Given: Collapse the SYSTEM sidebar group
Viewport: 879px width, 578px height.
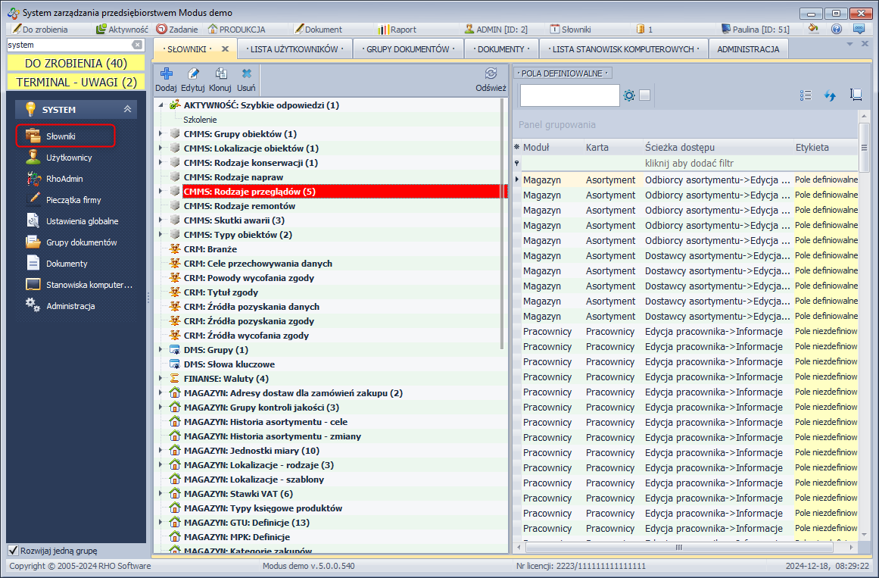Looking at the screenshot, I should (127, 110).
